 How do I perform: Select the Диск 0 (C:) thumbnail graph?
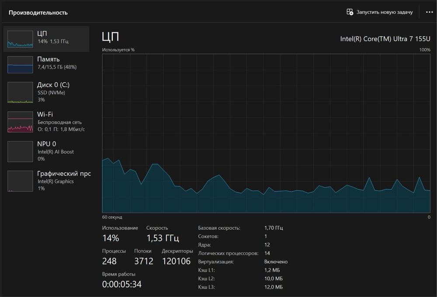tap(20, 92)
